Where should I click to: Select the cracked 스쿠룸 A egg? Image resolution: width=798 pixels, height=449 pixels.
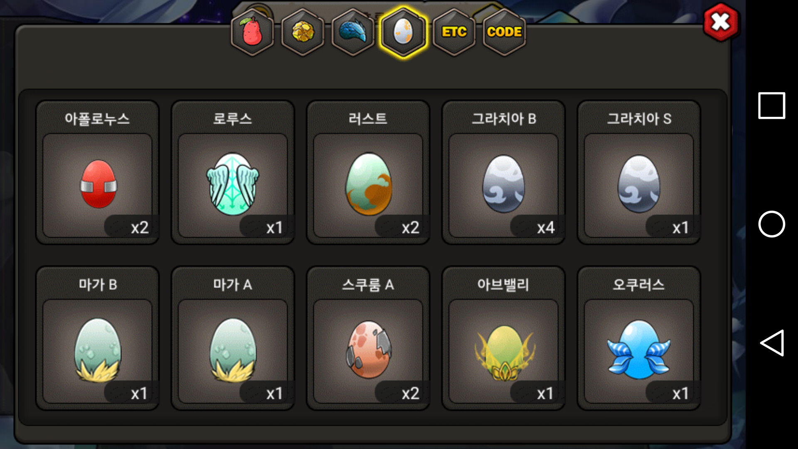click(x=368, y=338)
